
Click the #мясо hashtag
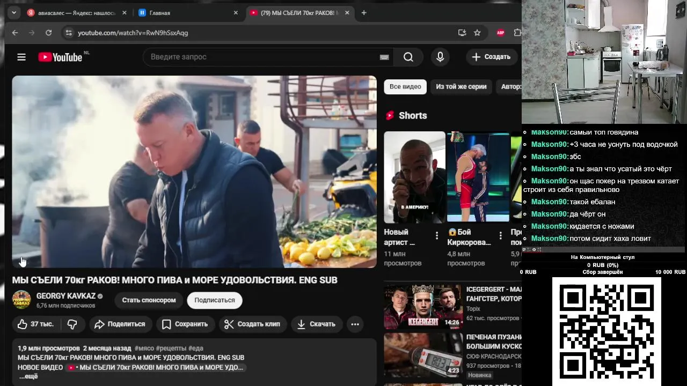[144, 348]
